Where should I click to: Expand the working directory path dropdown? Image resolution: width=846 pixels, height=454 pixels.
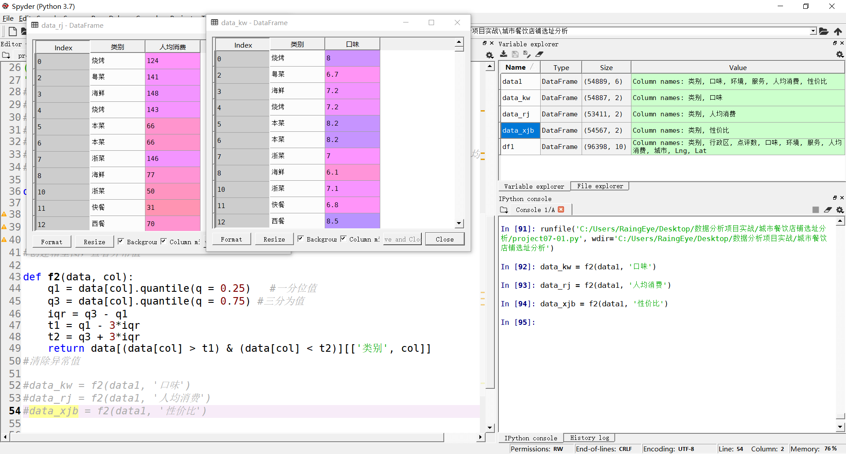tap(813, 31)
